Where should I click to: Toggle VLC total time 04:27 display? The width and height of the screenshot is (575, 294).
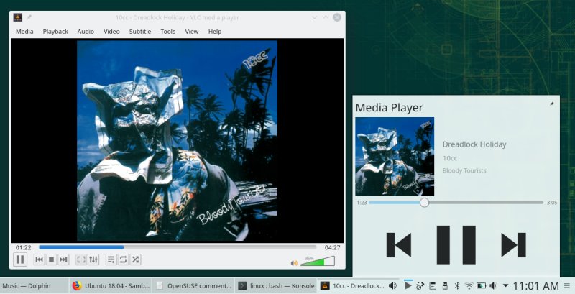pos(332,247)
